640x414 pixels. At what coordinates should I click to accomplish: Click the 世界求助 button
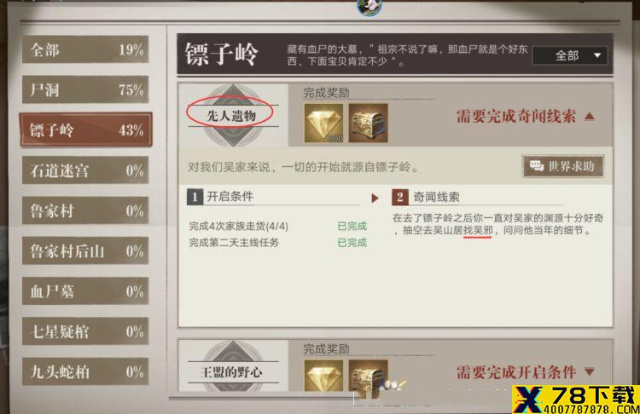point(563,166)
